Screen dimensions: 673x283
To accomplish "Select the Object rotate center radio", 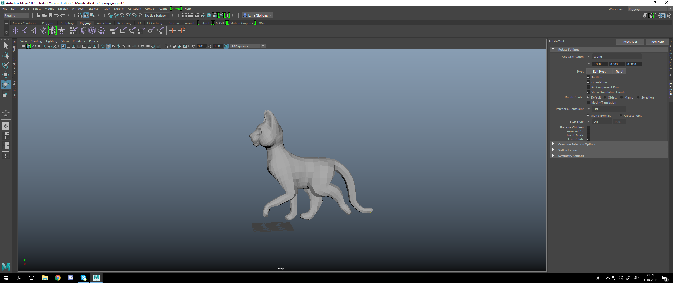I will click(x=605, y=97).
